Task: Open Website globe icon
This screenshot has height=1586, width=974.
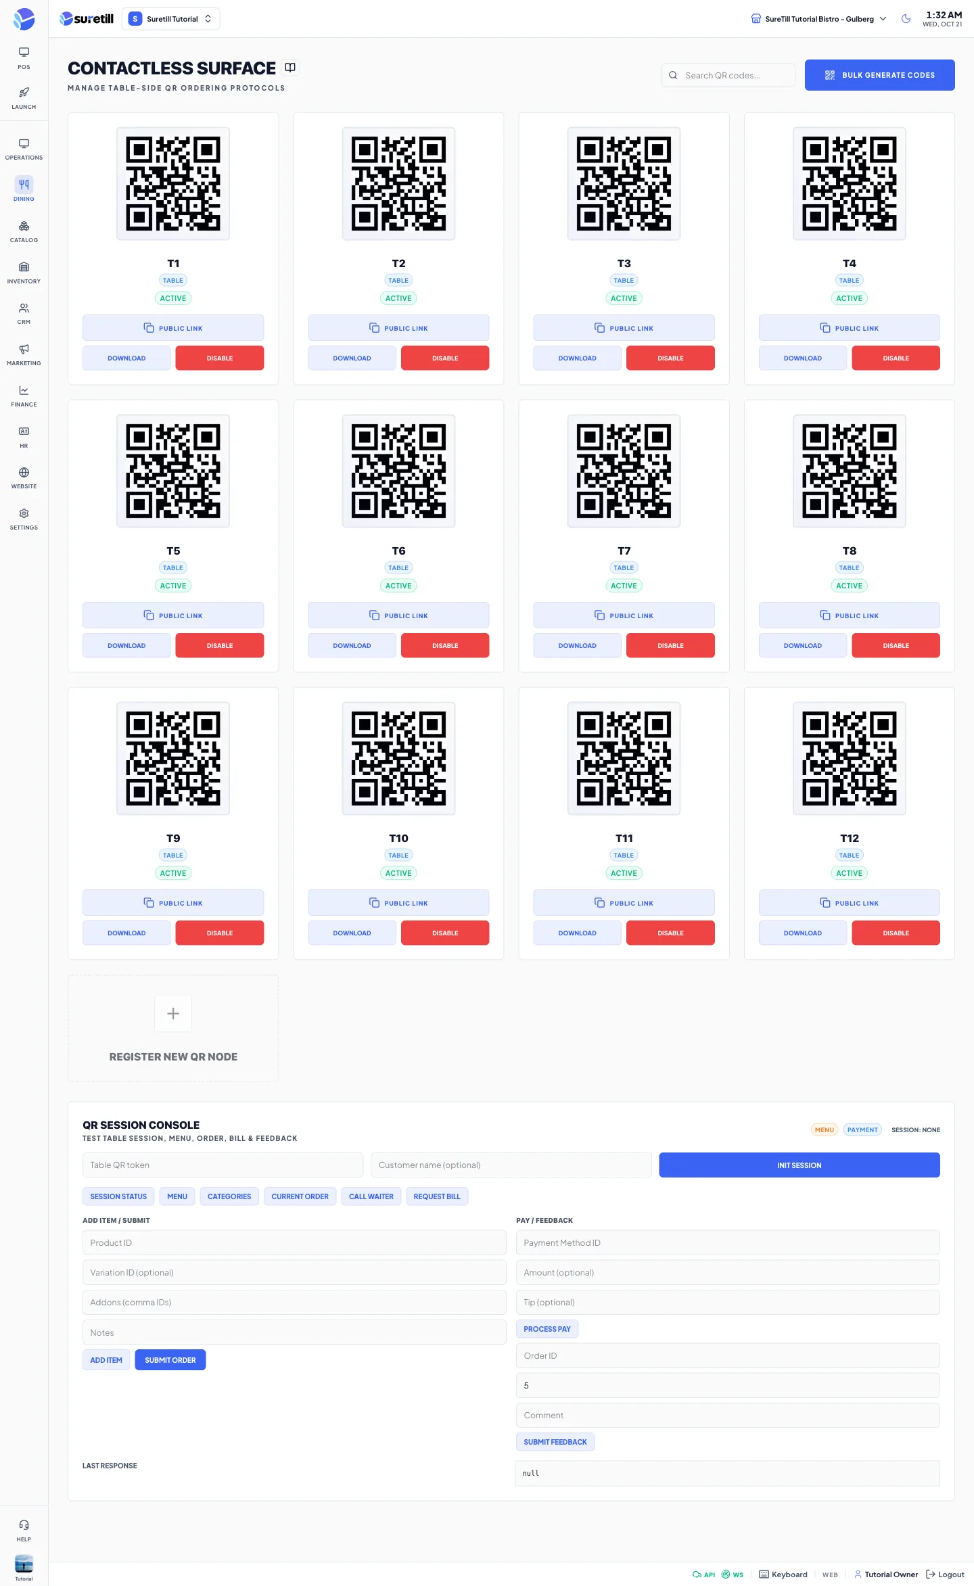Action: point(24,477)
